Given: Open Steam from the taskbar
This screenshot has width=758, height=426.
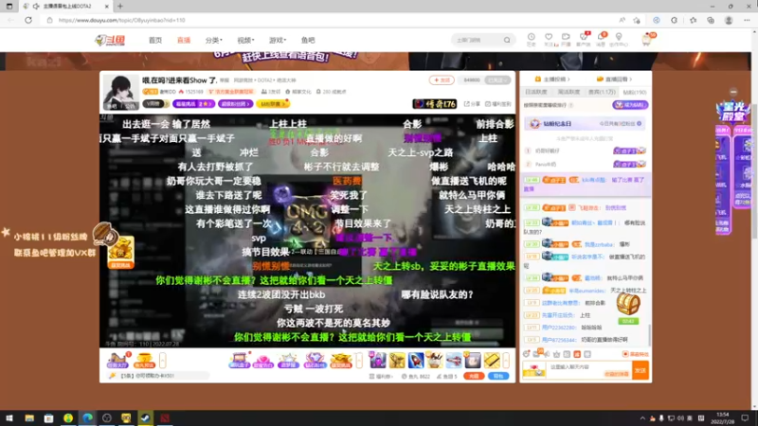Looking at the screenshot, I should click(146, 418).
